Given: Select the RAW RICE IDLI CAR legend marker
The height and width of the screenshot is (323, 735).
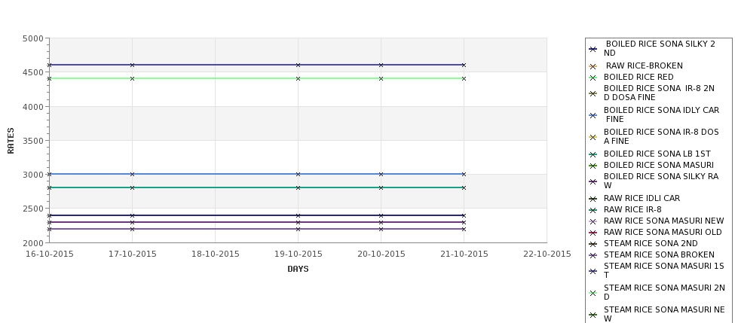Looking at the screenshot, I should point(593,199).
